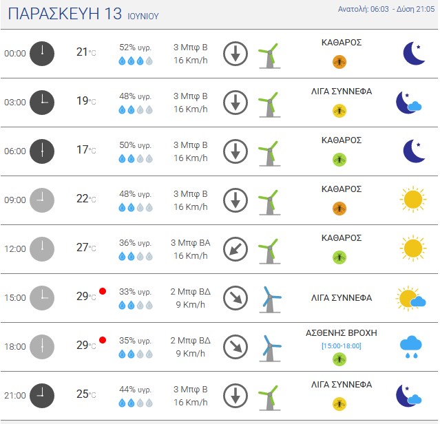Click the crescent moon icon at 00:00
440x424 pixels.
415,53
